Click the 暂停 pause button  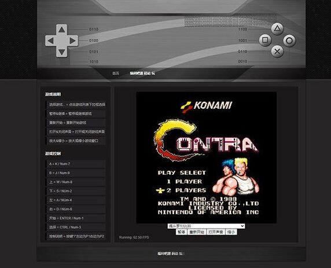(182, 232)
